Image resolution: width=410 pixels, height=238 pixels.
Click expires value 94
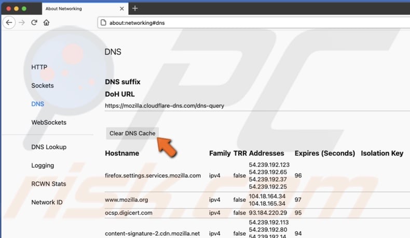[x=298, y=233]
